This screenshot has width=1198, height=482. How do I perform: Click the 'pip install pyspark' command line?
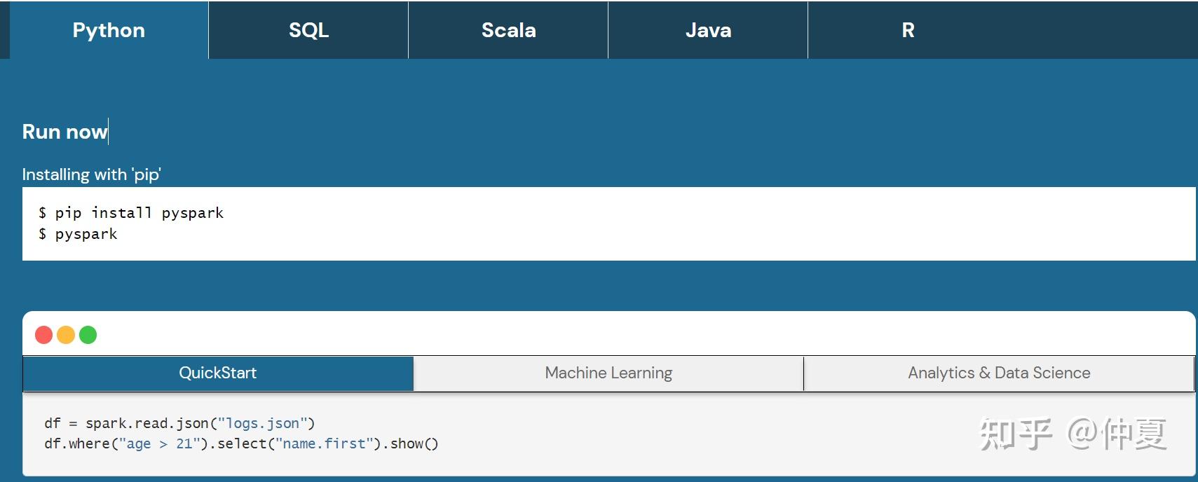pos(131,213)
